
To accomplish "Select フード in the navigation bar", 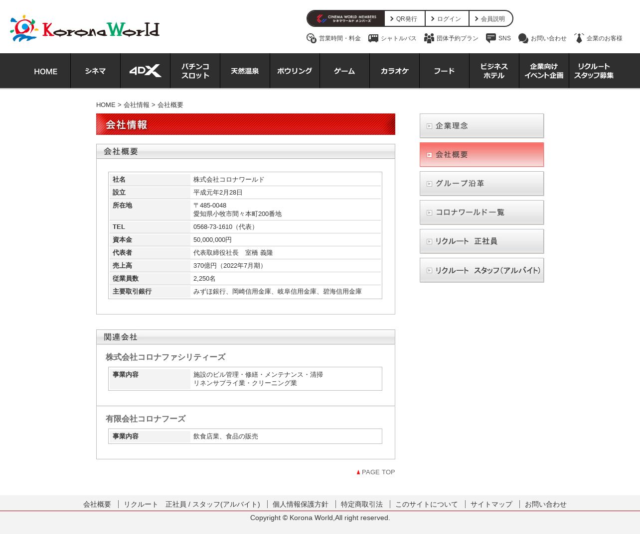I will (445, 71).
